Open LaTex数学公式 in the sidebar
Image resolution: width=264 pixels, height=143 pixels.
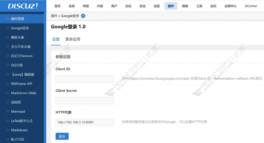tap(22, 121)
